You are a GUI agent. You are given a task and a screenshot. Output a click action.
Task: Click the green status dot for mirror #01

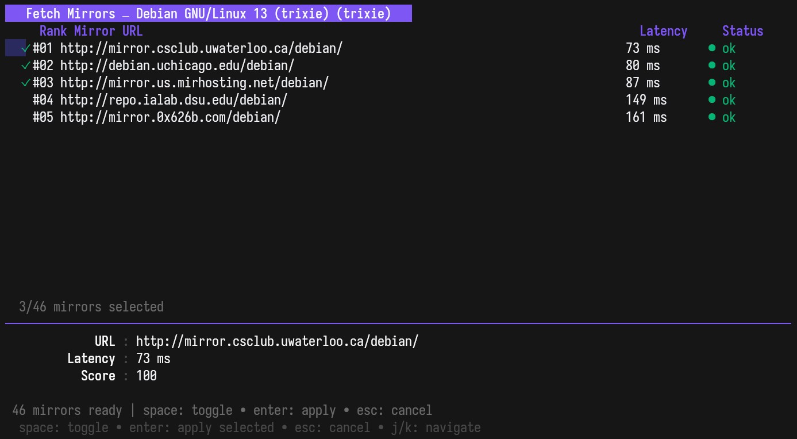712,48
